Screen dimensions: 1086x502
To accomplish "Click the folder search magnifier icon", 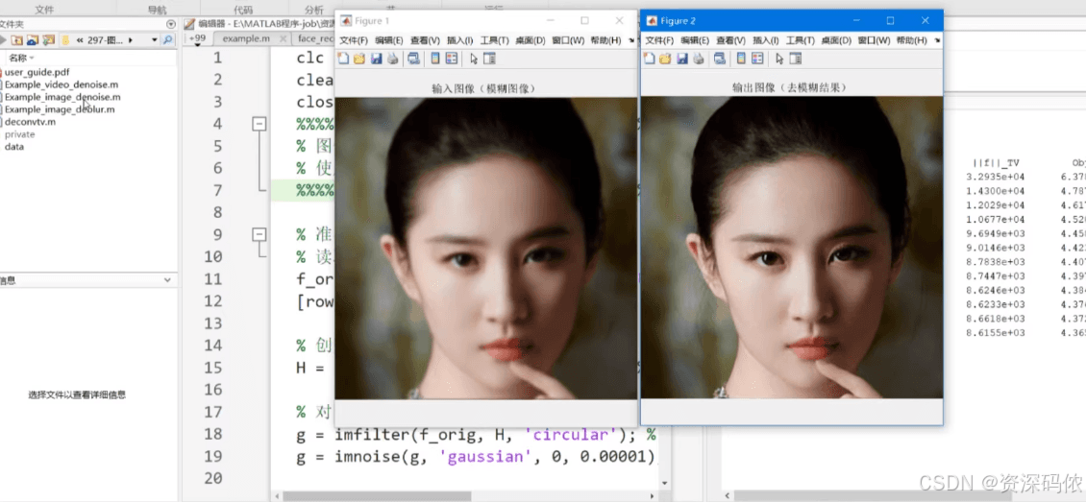I will (x=167, y=40).
